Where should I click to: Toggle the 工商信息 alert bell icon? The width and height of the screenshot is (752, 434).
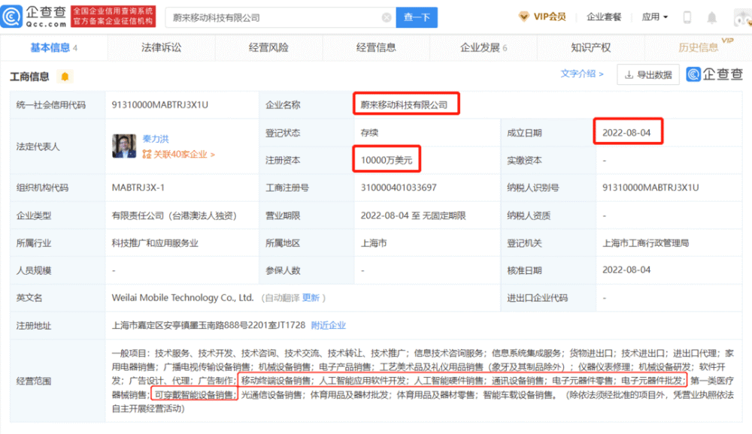pos(65,77)
